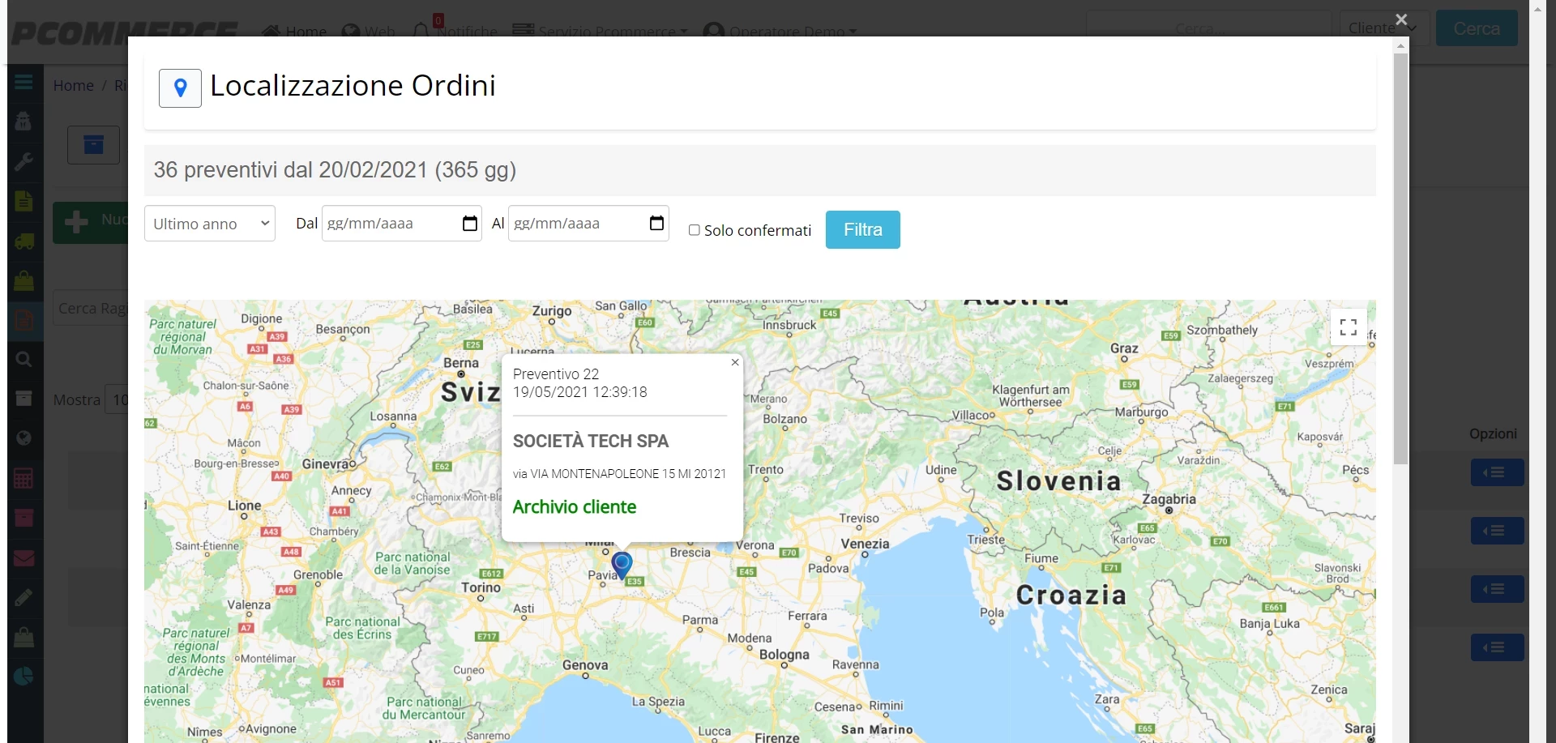This screenshot has height=743, width=1556.
Task: Go to Home in the top navigation
Action: point(294,31)
